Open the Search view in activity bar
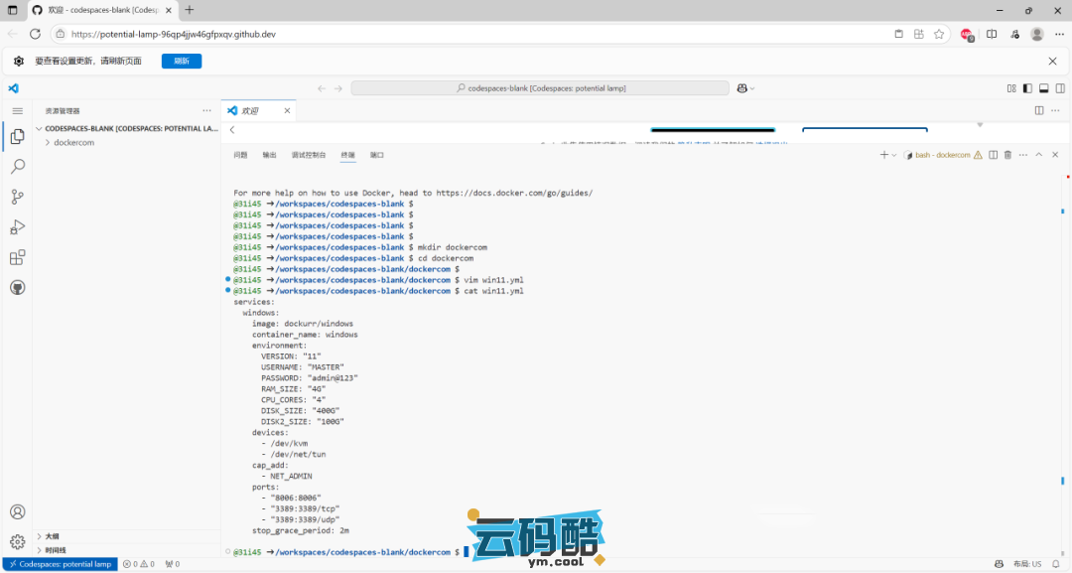The height and width of the screenshot is (573, 1072). pos(17,167)
